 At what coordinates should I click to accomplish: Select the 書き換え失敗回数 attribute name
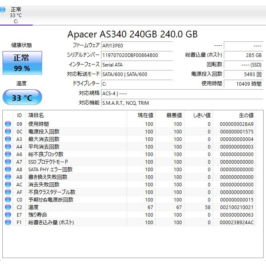point(48,177)
